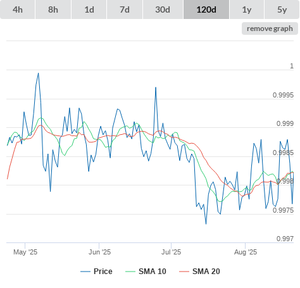Screen dimensions: 300x288
Task: Click the red SMA 20 legend swatch
Action: coord(184,272)
